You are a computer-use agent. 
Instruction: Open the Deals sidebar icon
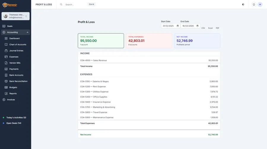tap(4, 26)
